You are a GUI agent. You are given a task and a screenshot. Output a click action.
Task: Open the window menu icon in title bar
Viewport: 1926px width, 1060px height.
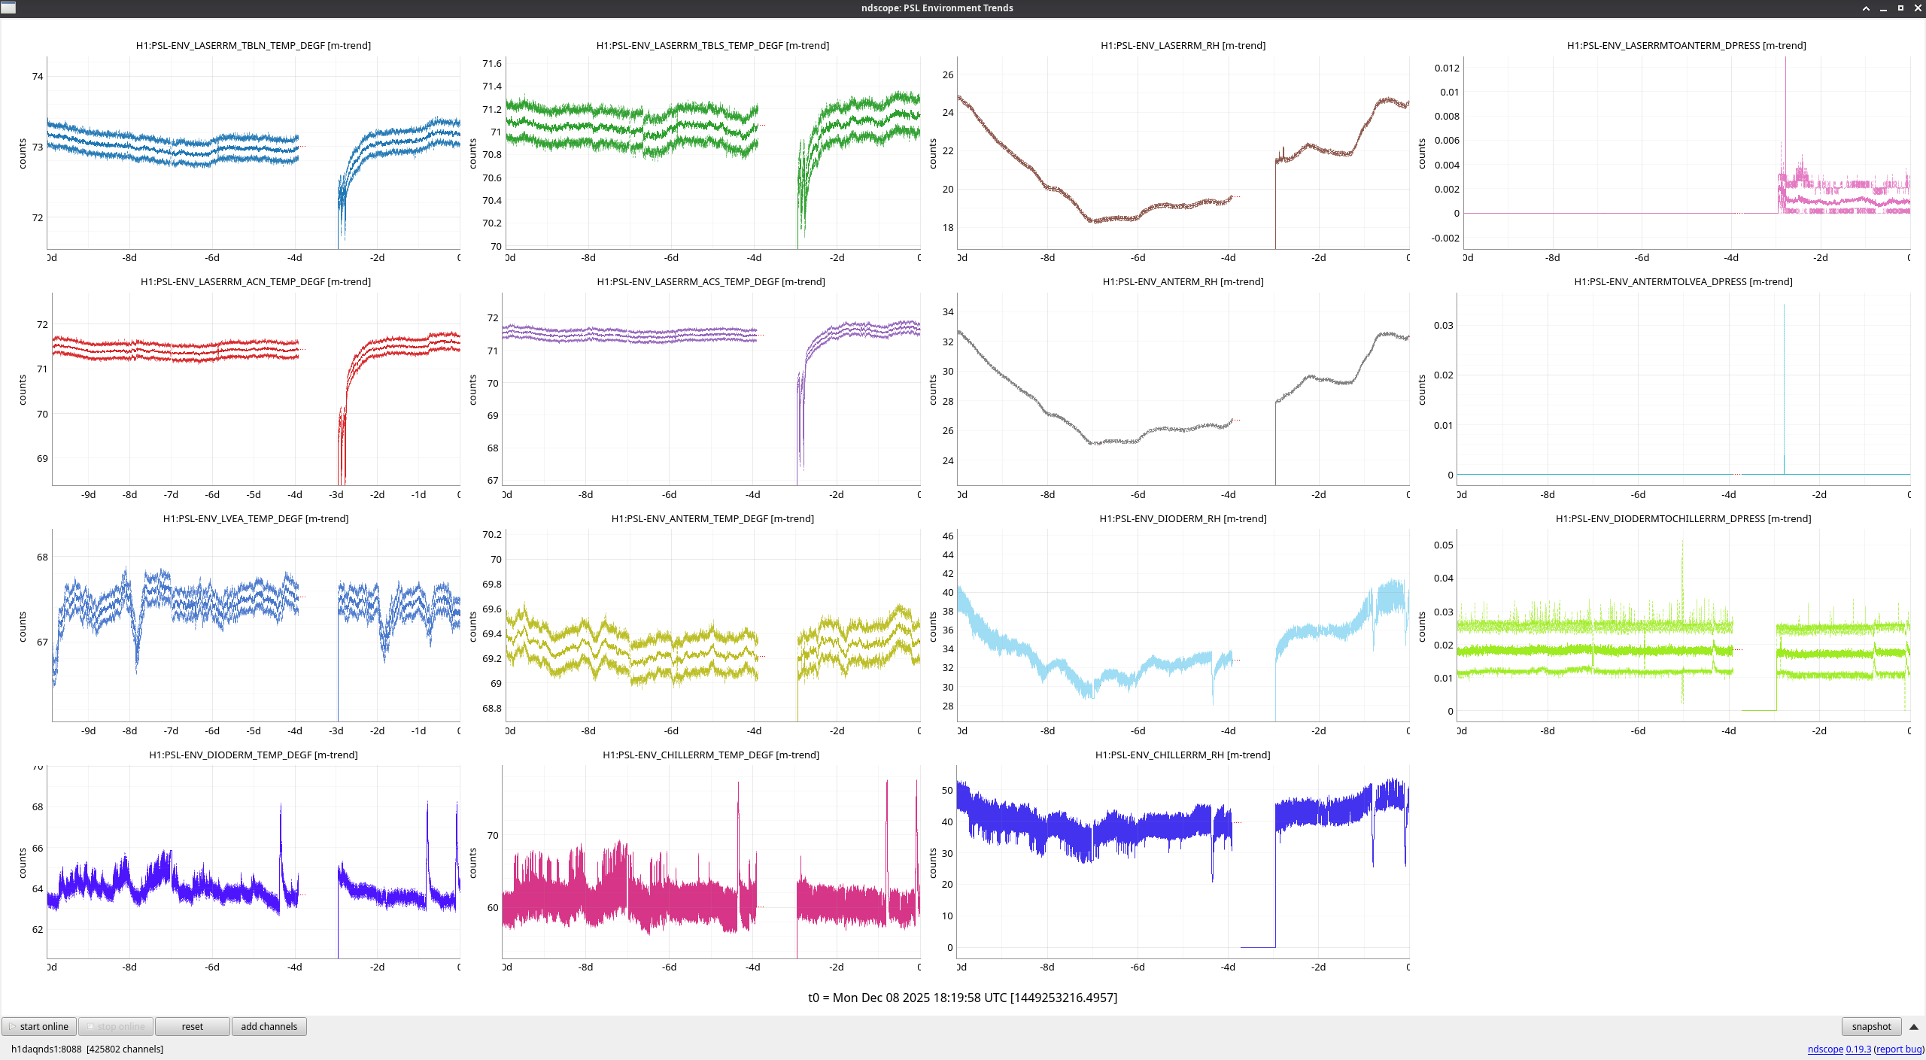(x=8, y=8)
